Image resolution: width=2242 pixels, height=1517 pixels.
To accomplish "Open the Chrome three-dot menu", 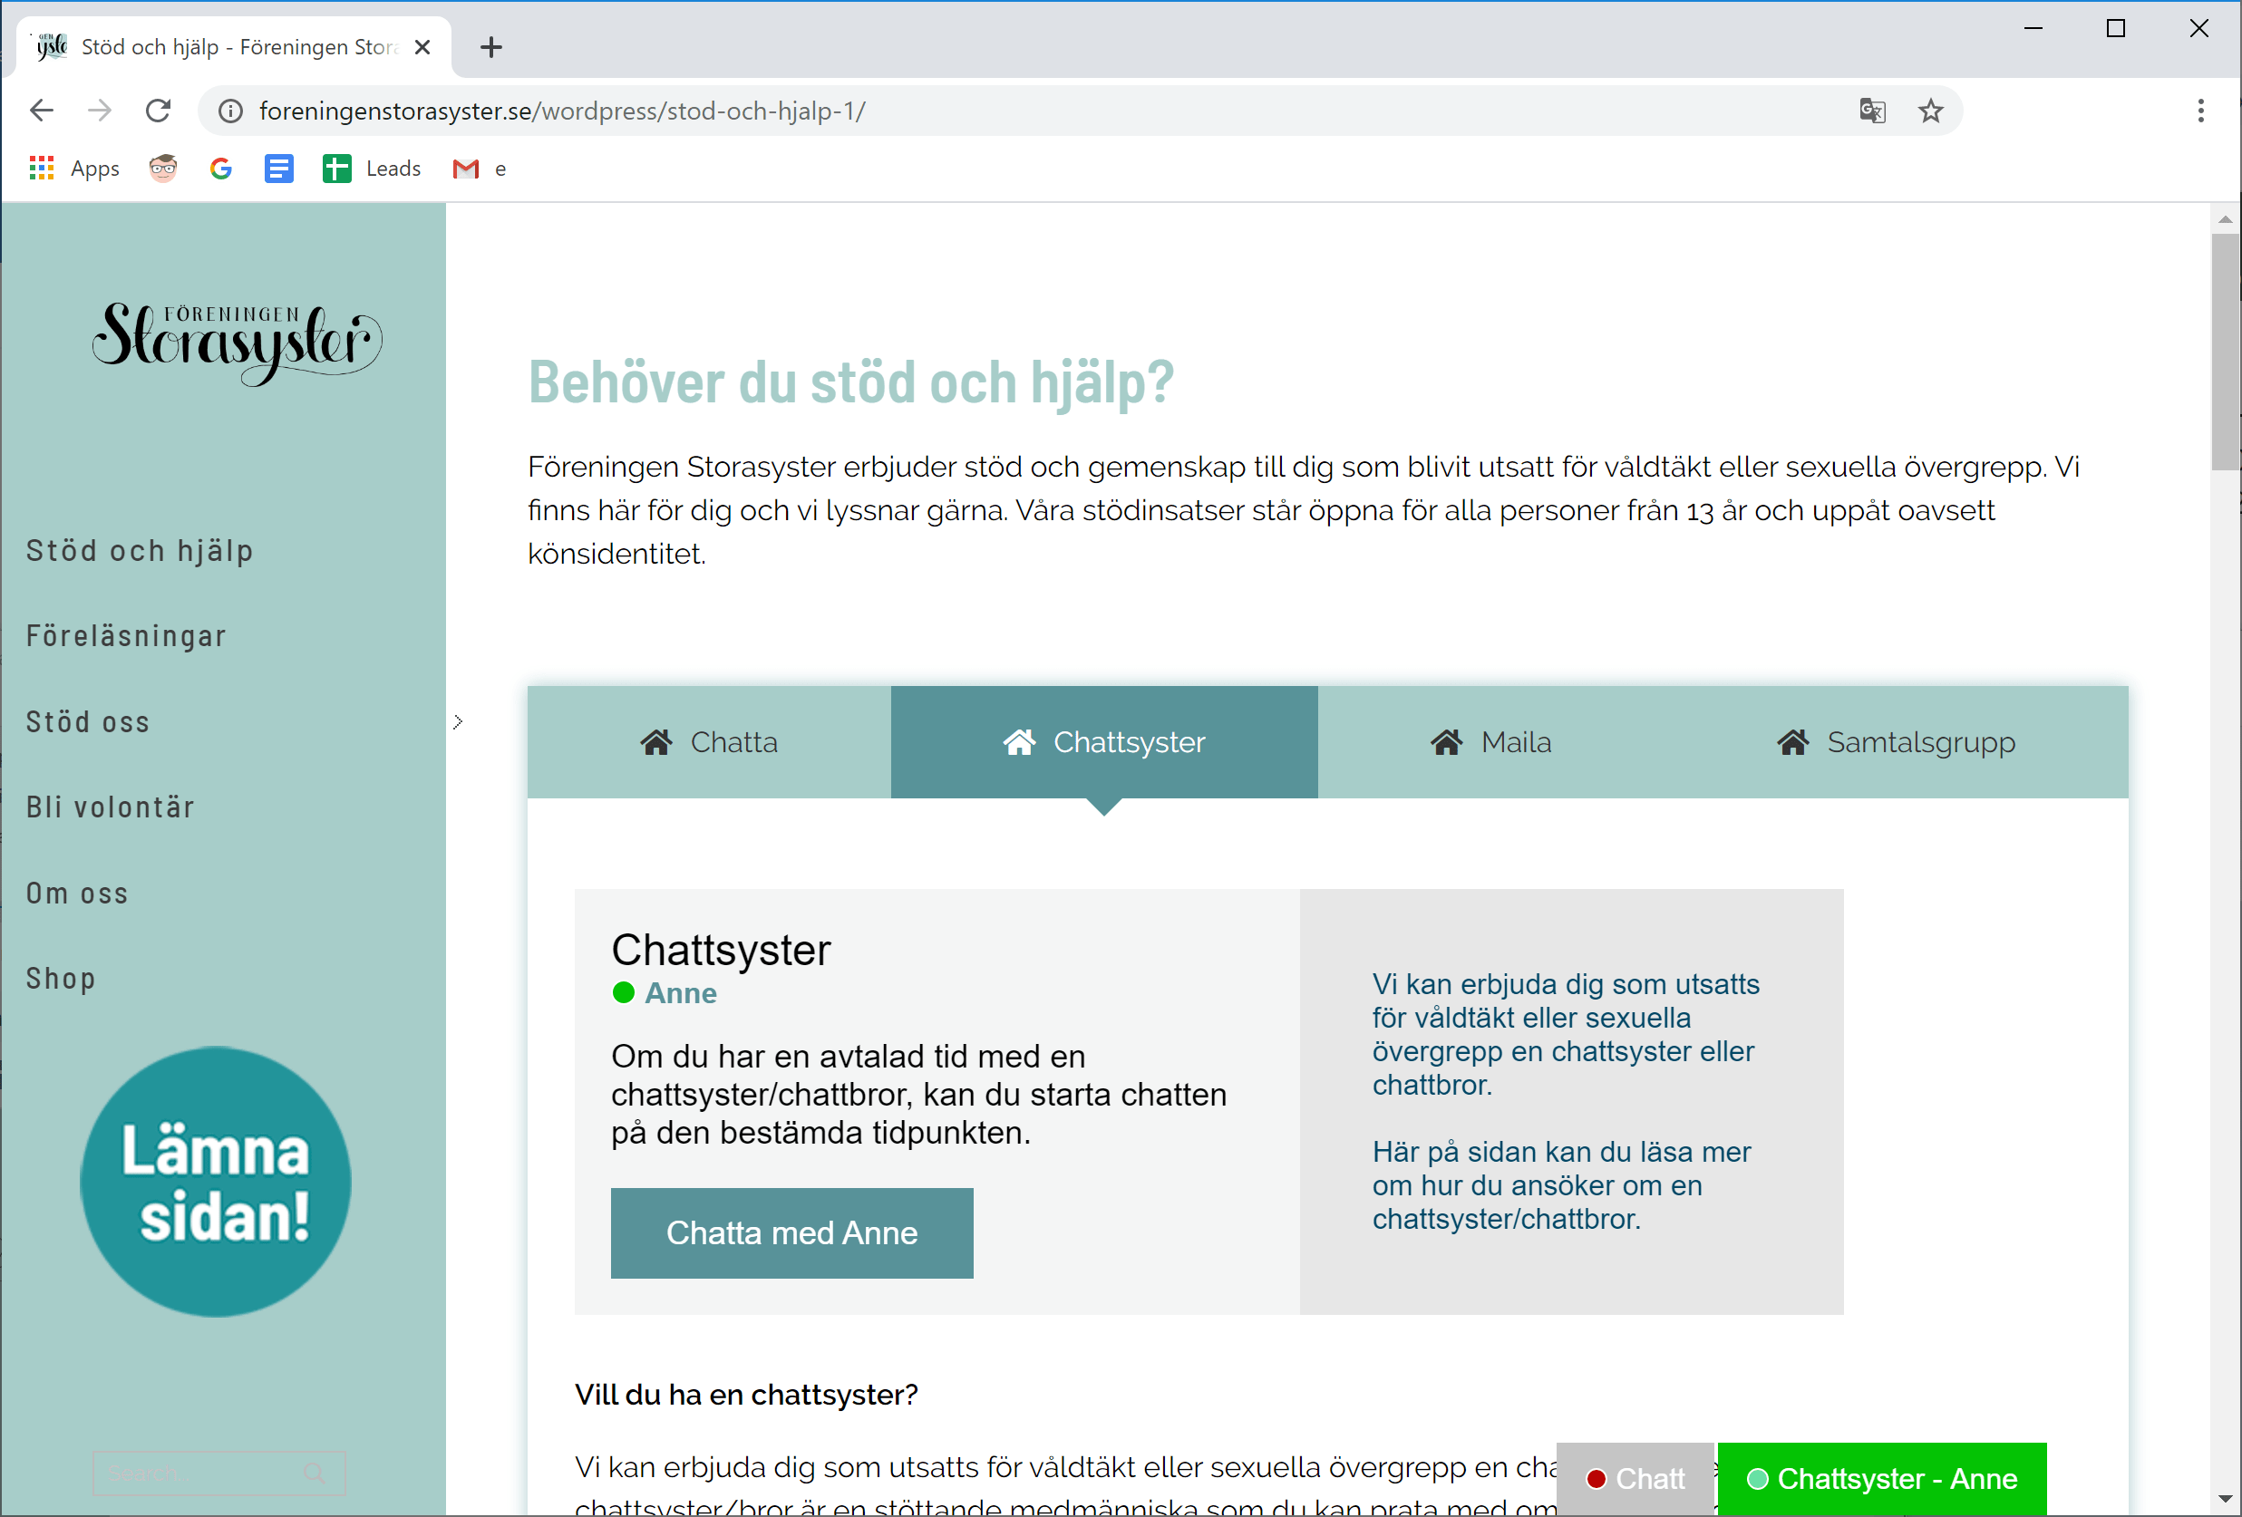I will (x=2200, y=111).
